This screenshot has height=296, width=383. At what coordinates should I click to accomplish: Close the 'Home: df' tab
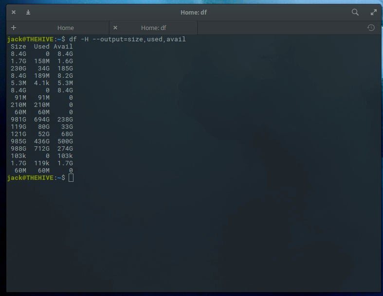(x=115, y=28)
